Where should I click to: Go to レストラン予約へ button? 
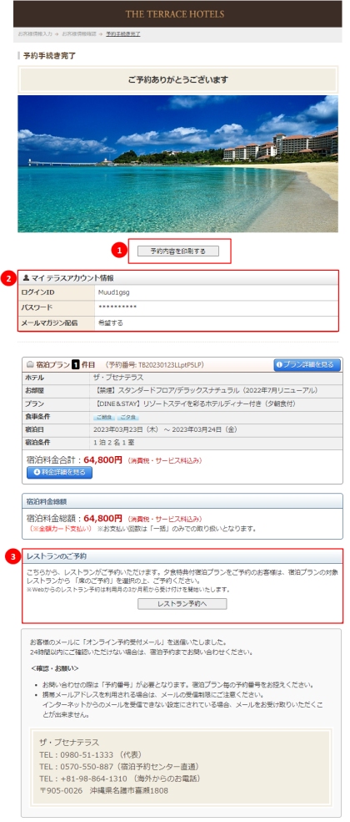[182, 604]
